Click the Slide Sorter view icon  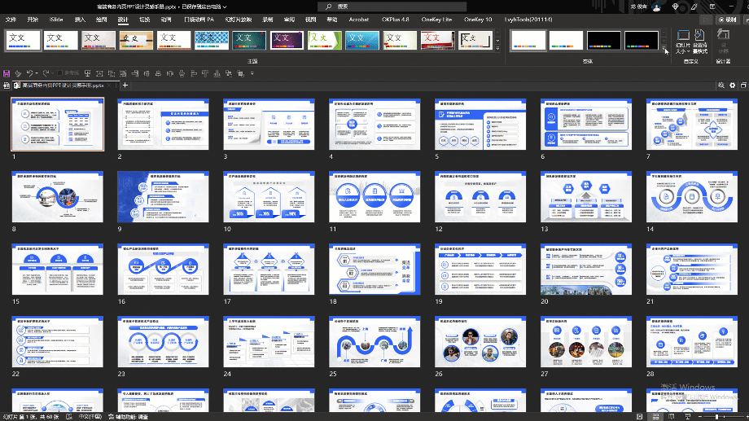(x=655, y=417)
